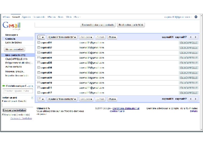
Task: Open the top Groupes dropdown
Action: (86, 37)
